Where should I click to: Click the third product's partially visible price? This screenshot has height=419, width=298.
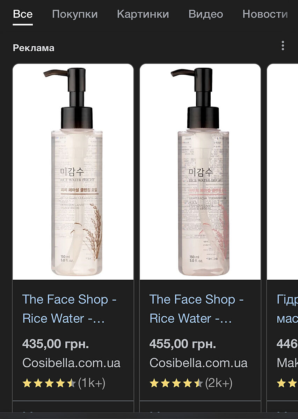tap(287, 344)
